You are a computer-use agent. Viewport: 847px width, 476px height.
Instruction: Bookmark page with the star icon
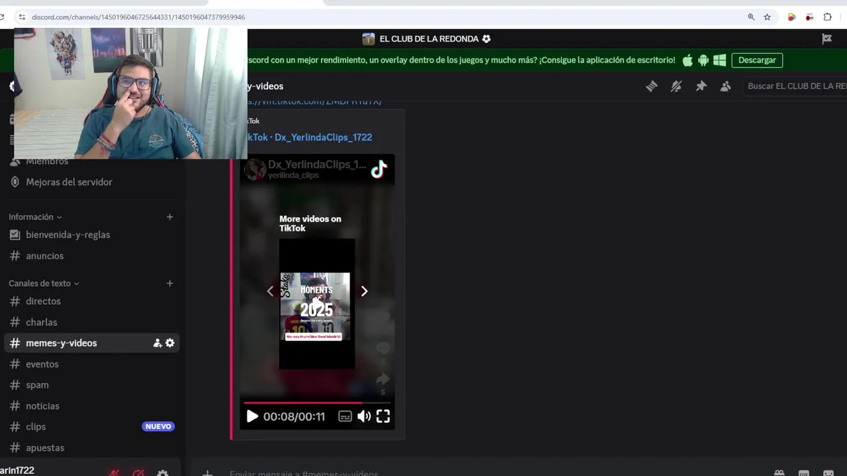click(767, 17)
